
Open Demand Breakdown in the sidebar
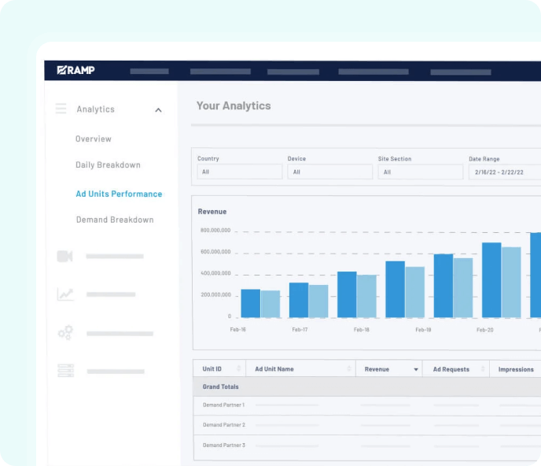pos(115,220)
